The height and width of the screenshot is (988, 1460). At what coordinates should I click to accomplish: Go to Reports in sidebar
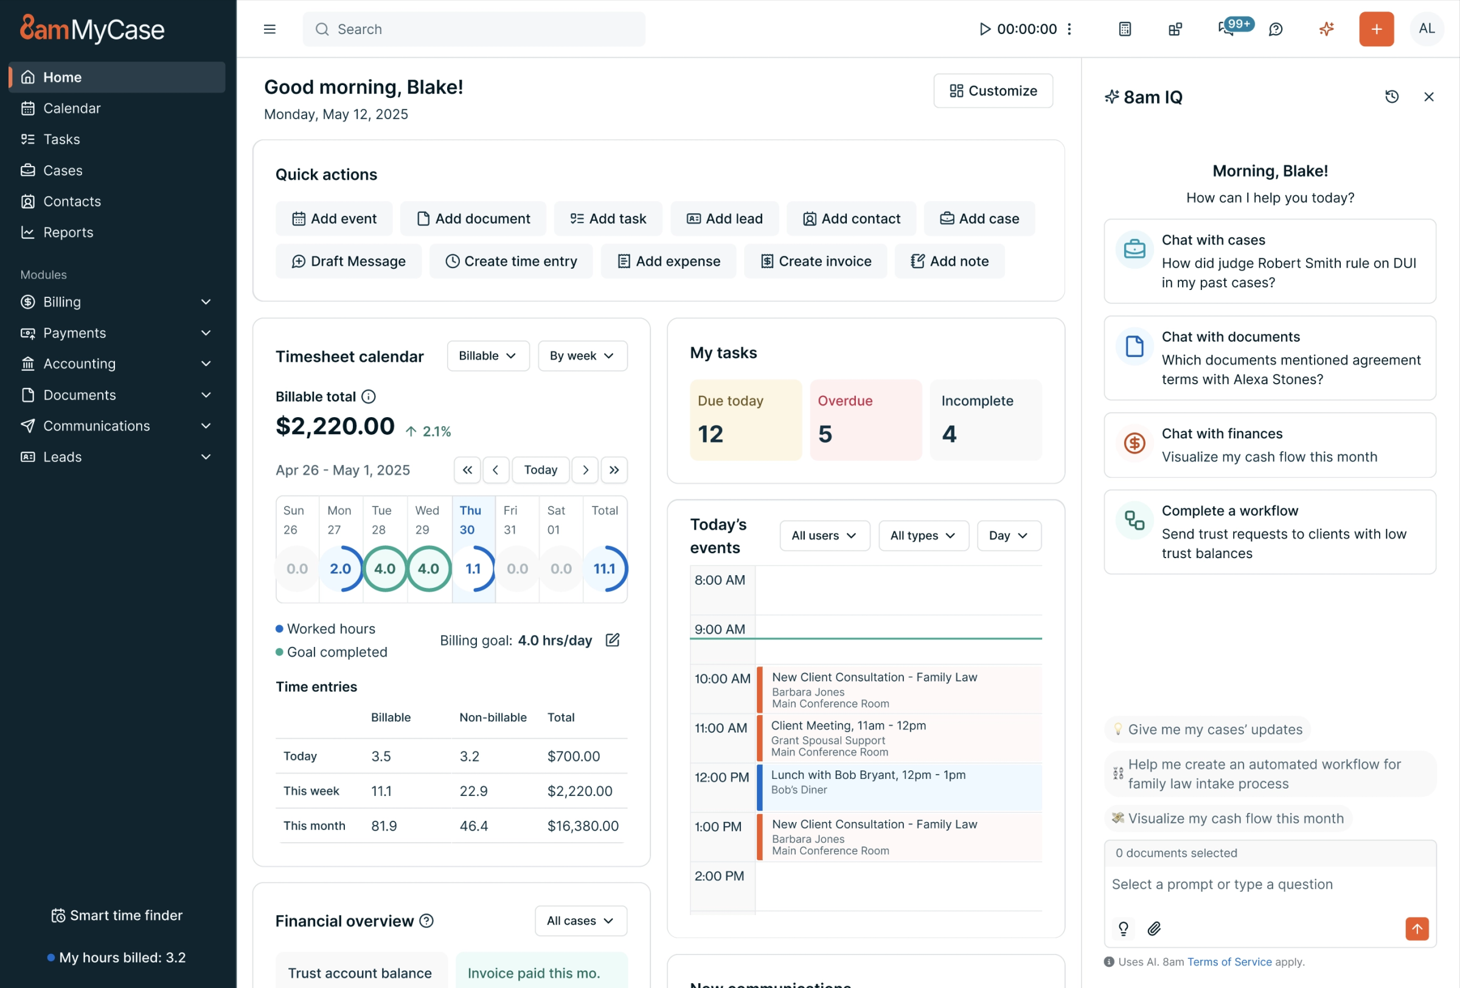pyautogui.click(x=68, y=232)
